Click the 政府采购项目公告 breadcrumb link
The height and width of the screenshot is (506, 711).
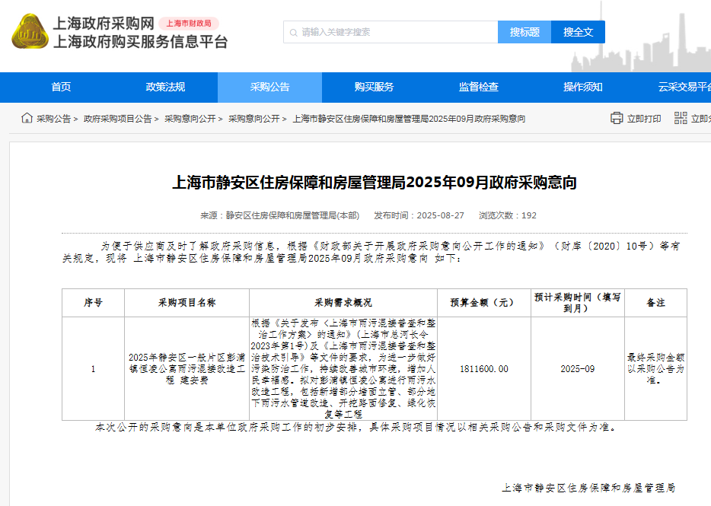117,119
